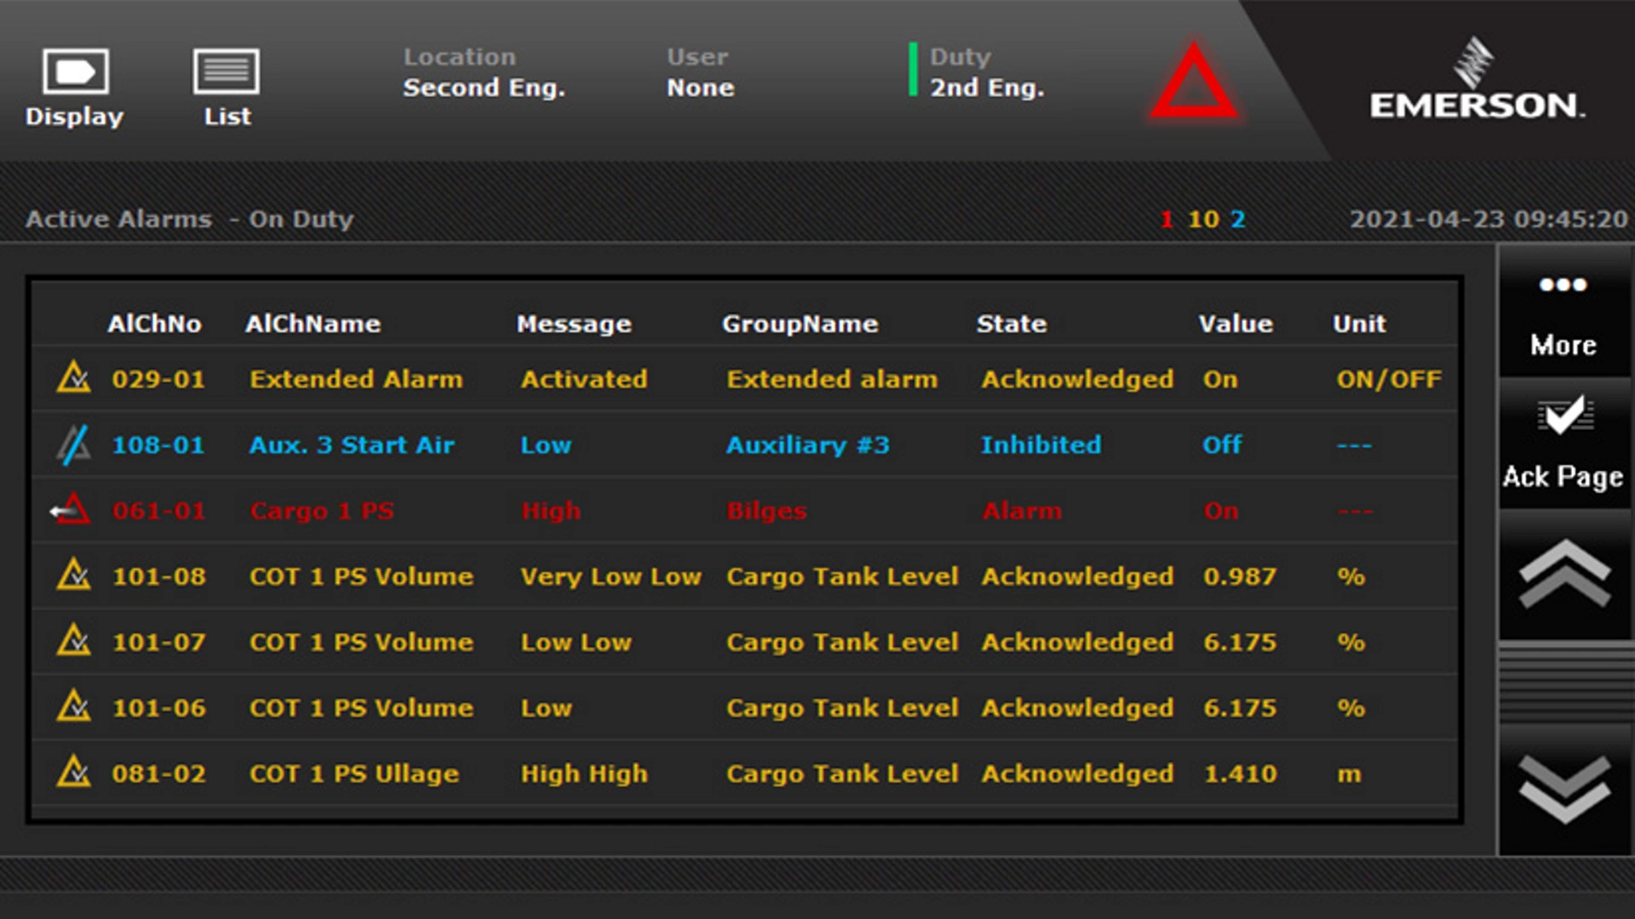Viewport: 1635px width, 919px height.
Task: Click the inhibited icon next to Aux. 3 Start Air
Action: [x=73, y=444]
